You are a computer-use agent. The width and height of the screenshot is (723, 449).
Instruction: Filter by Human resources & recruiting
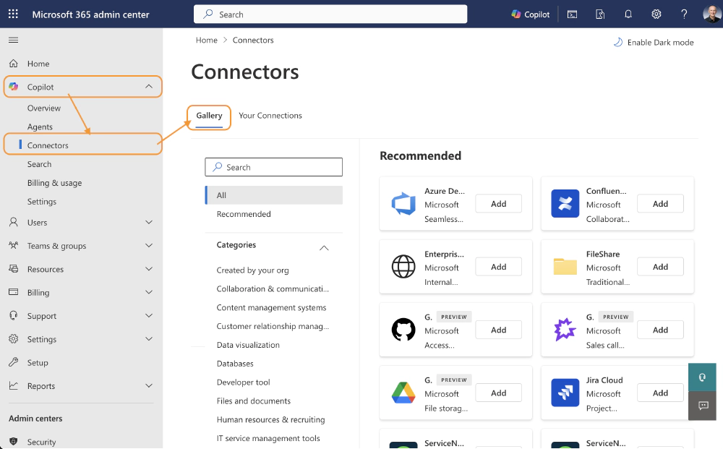click(270, 419)
